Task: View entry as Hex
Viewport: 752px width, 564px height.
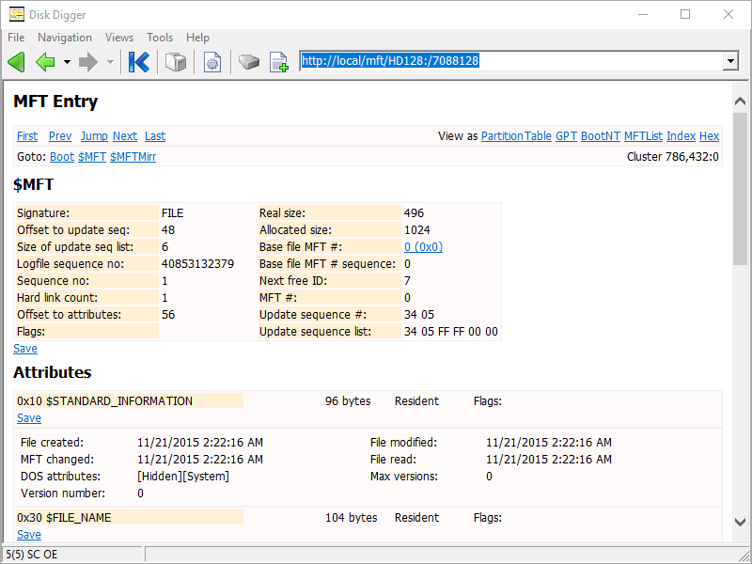Action: coord(709,136)
